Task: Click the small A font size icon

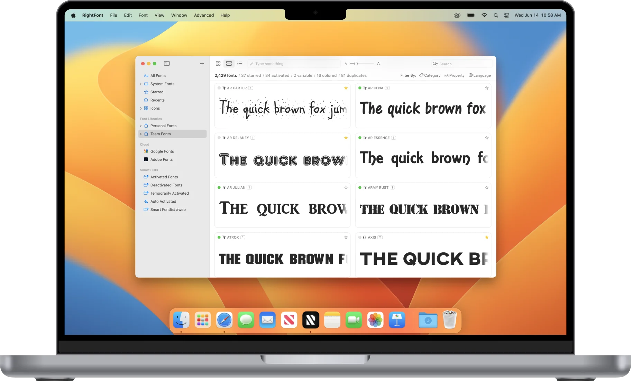Action: [346, 64]
